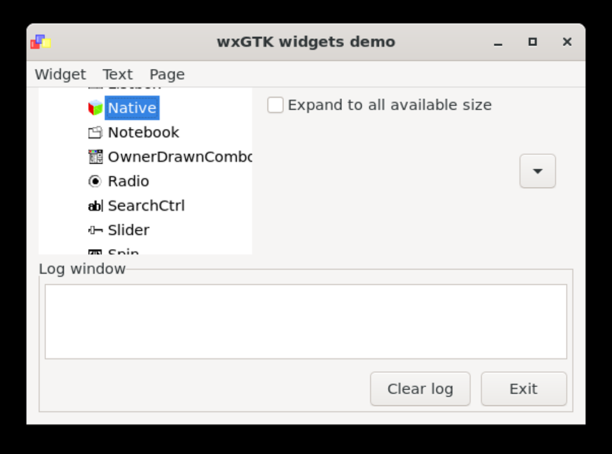Open the dropdown arrow control
Screen dimensions: 612x454
(536, 171)
